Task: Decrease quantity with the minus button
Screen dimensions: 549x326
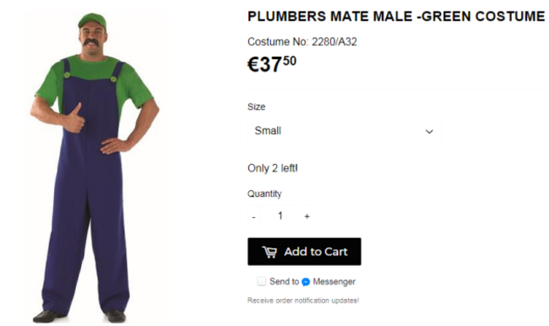Action: click(254, 217)
